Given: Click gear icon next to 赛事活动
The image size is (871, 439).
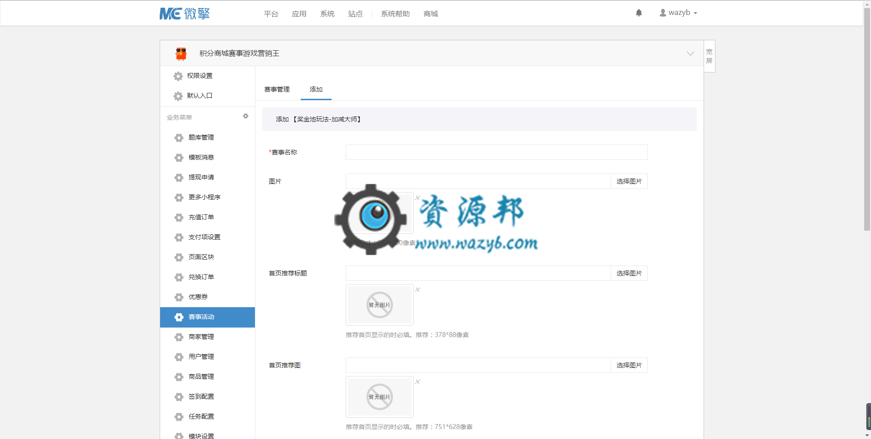Looking at the screenshot, I should click(x=179, y=317).
